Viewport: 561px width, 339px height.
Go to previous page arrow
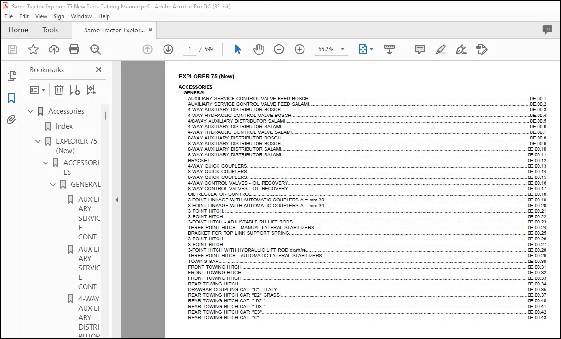pos(148,49)
